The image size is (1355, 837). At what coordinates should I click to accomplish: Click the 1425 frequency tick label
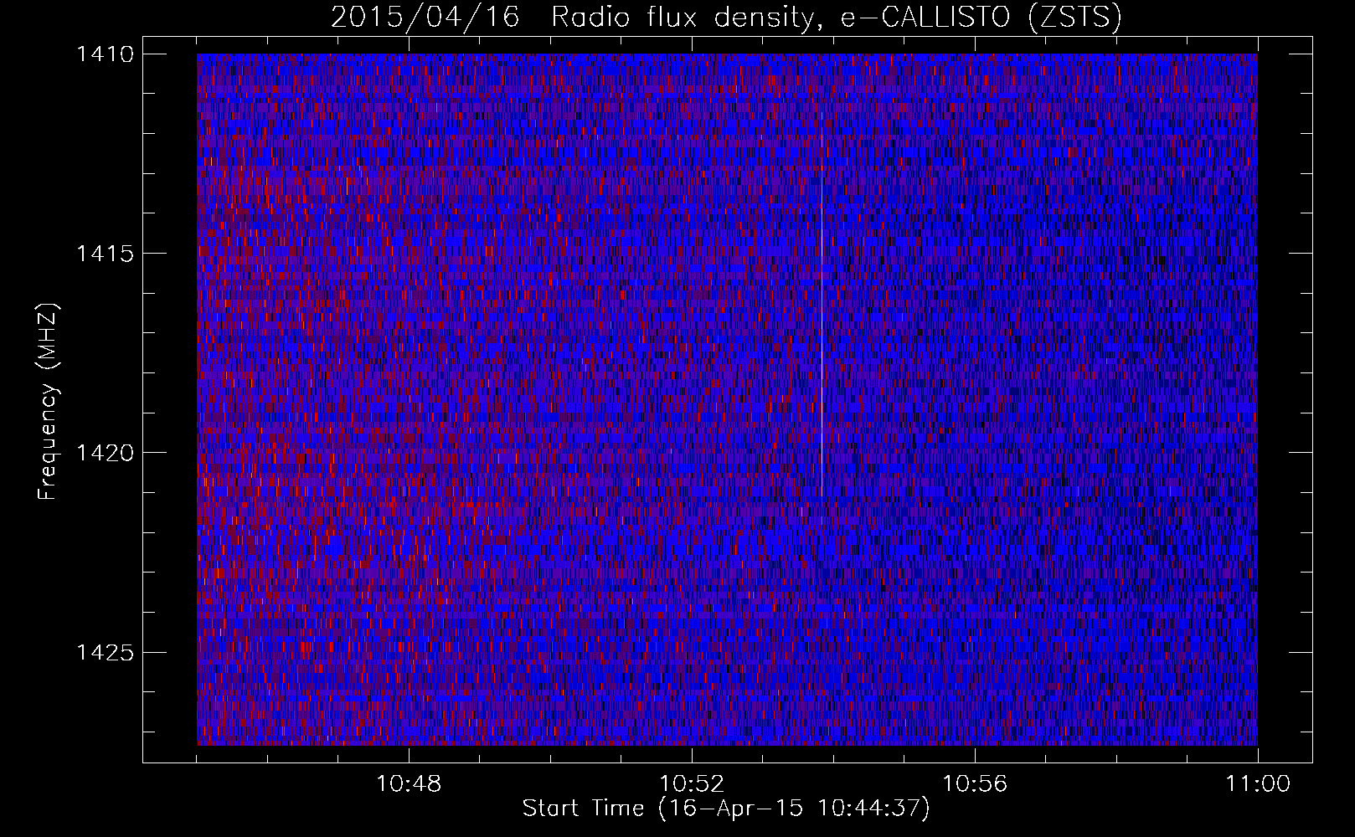[106, 652]
